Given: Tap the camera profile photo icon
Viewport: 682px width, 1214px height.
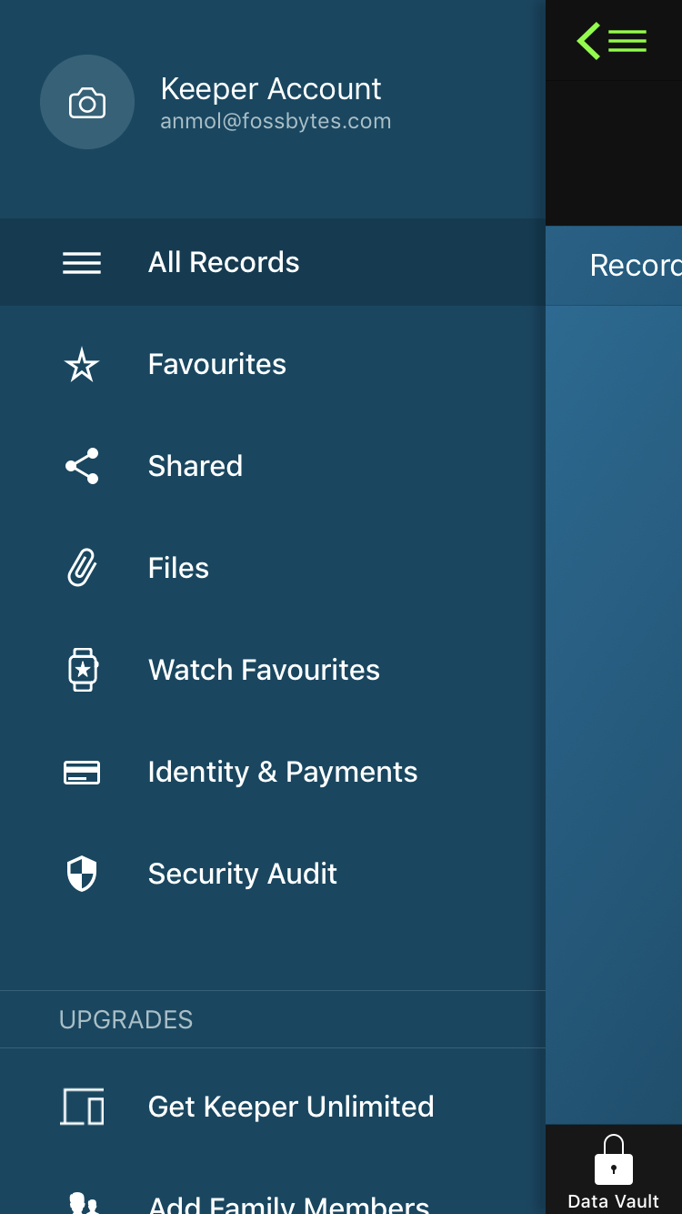Looking at the screenshot, I should pos(87,103).
